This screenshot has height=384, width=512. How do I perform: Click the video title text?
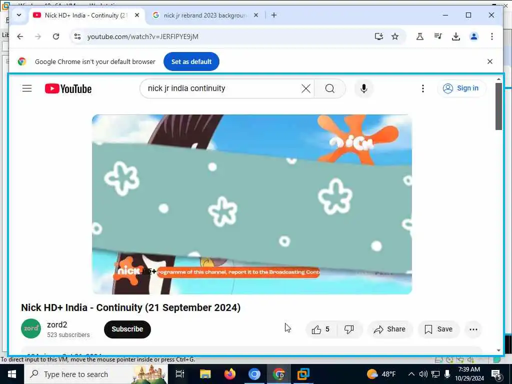point(130,307)
